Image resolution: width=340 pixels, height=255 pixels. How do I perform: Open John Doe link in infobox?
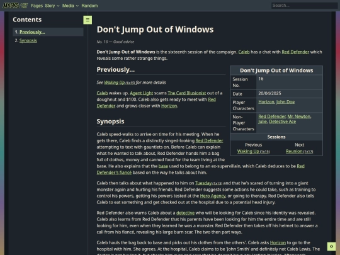pos(285,102)
